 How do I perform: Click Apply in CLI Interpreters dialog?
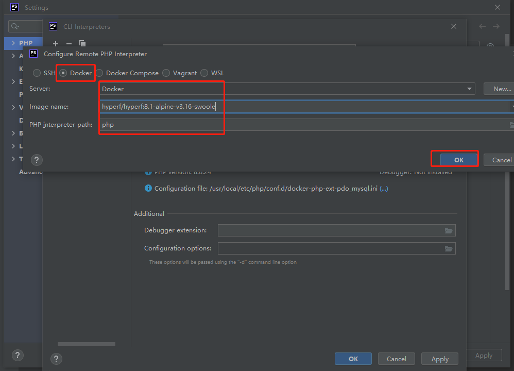(440, 359)
